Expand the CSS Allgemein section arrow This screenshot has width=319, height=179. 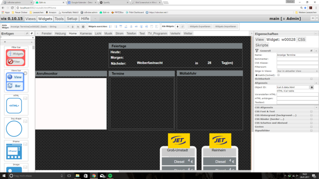point(316,108)
